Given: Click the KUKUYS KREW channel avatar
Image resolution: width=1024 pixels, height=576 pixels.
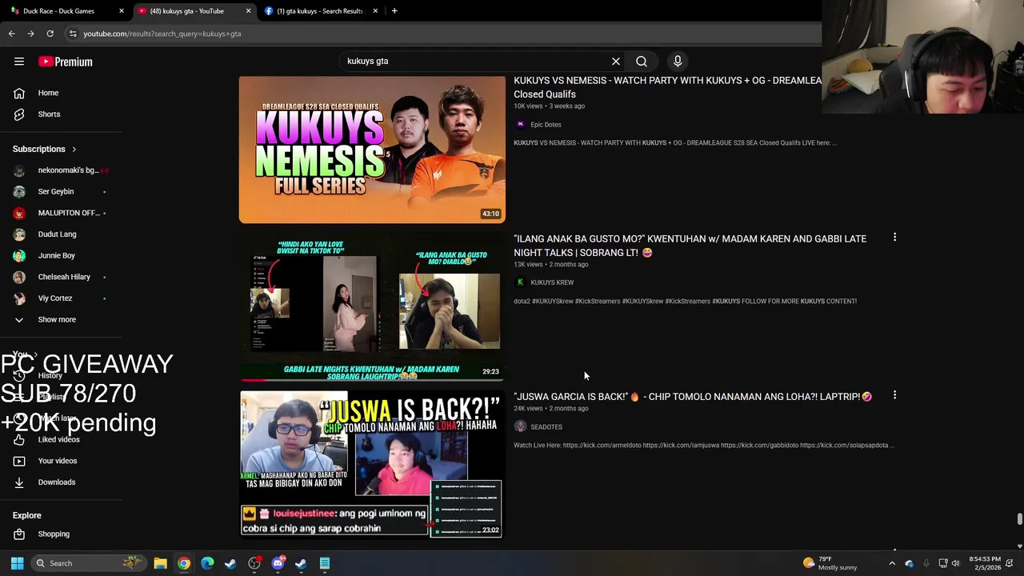Looking at the screenshot, I should click(x=520, y=282).
